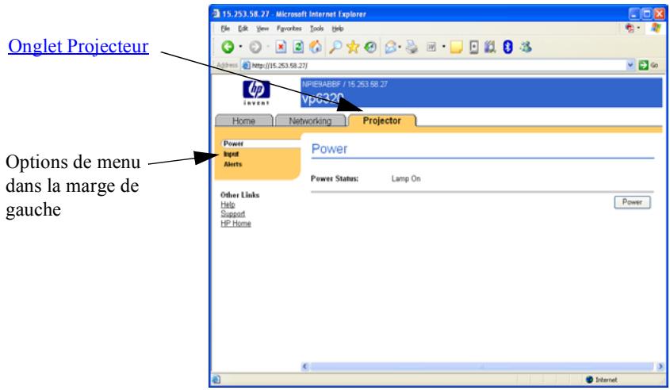Open Messenger with the people icon
The width and height of the screenshot is (670, 390).
(526, 47)
